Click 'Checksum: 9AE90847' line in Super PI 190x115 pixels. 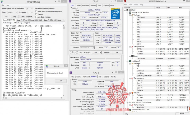click(14, 93)
